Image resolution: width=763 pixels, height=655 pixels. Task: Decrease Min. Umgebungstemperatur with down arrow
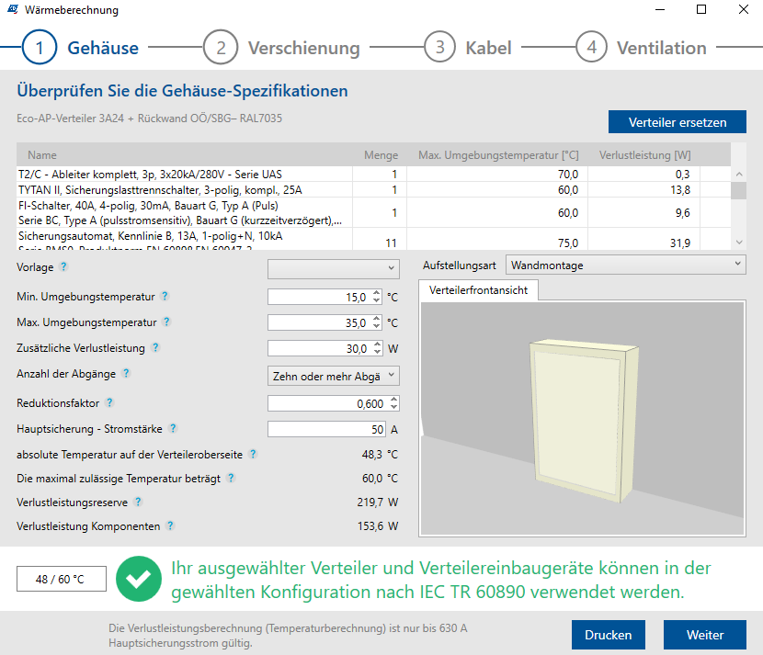[377, 300]
